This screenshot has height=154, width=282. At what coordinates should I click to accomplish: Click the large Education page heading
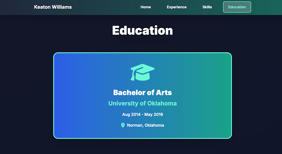142,30
